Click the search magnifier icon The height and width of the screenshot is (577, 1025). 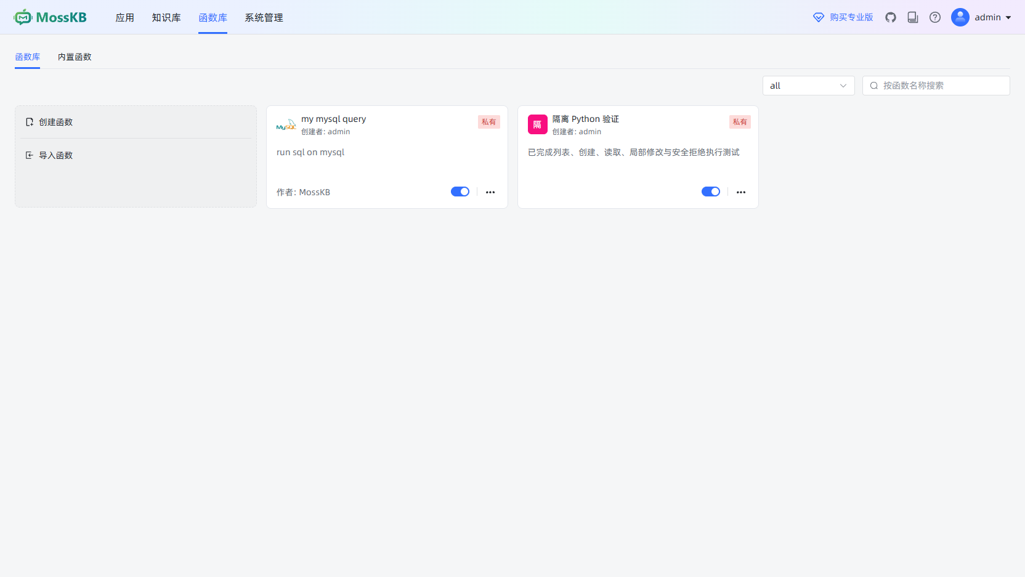coord(873,86)
